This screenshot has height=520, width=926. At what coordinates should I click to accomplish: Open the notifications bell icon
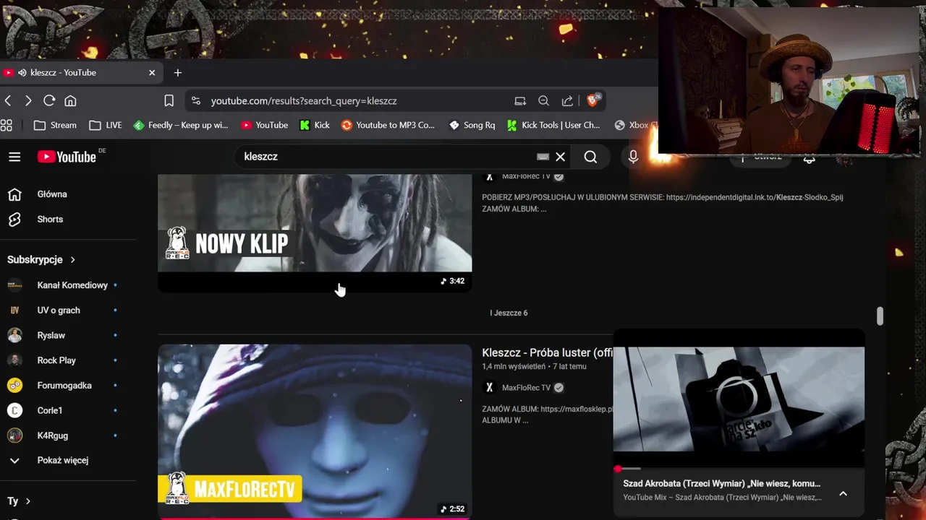[x=809, y=158]
